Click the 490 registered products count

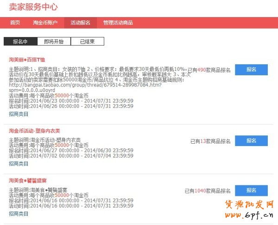(x=201, y=70)
